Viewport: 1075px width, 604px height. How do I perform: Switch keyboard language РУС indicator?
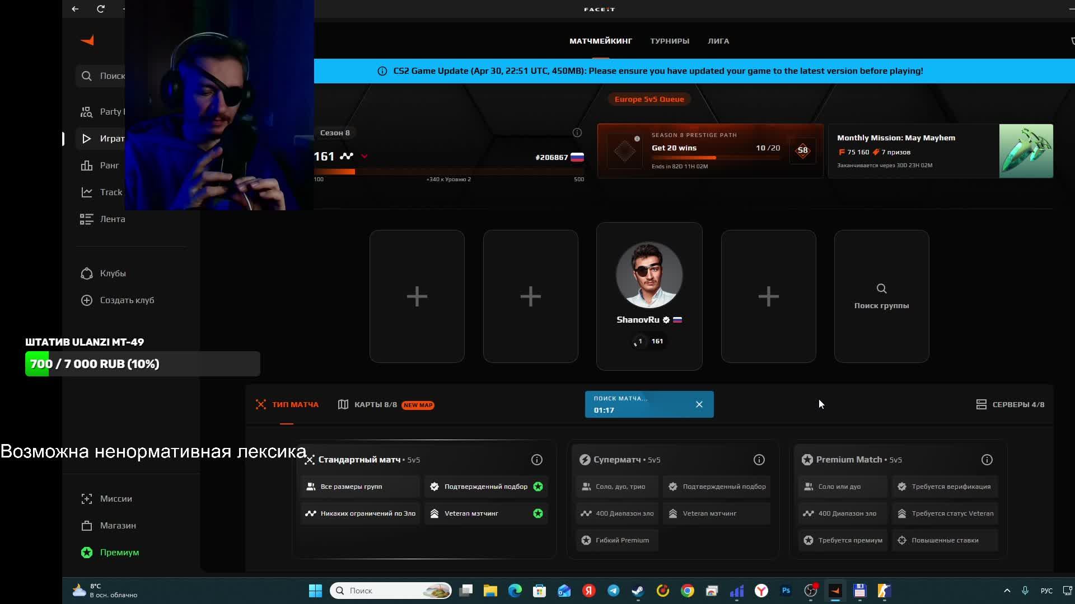coord(1046,591)
